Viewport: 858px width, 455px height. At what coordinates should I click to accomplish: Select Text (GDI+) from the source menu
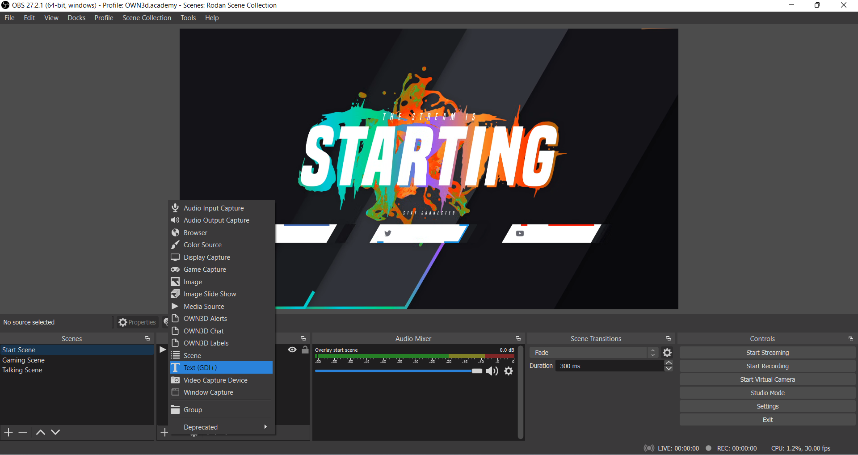[222, 368]
